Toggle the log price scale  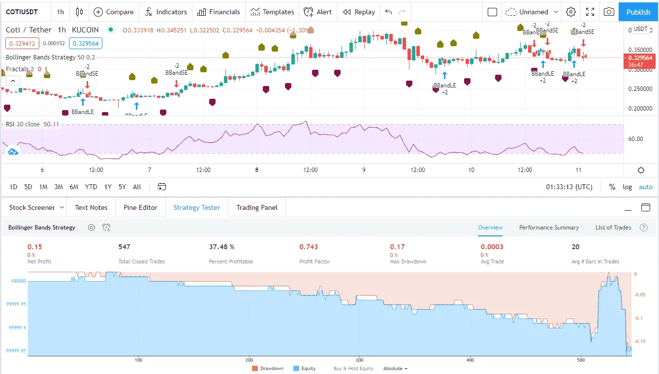point(627,187)
